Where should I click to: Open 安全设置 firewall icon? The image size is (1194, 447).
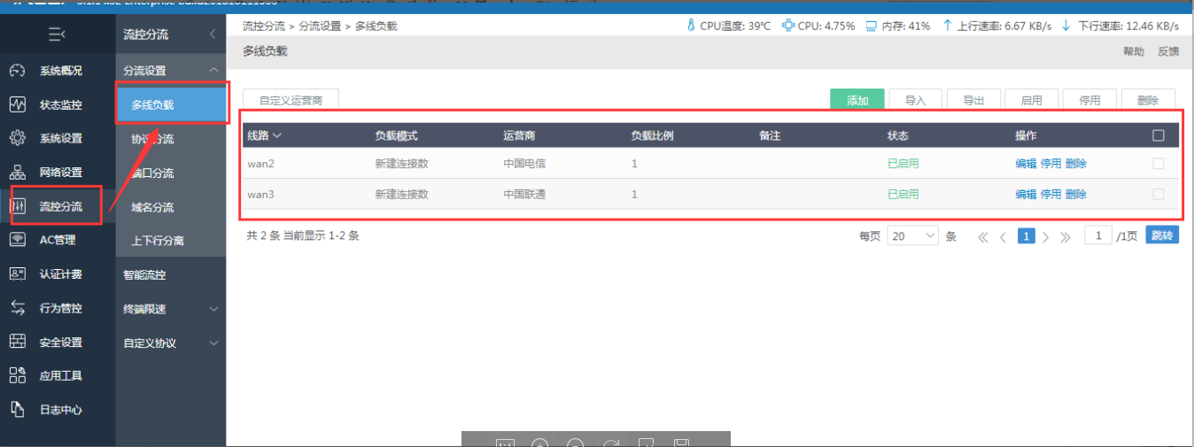[17, 342]
